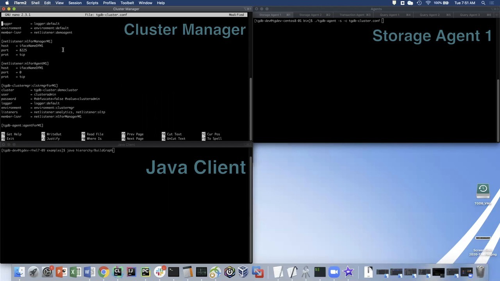Viewport: 500px width, 281px height.
Task: Click './tgdb-agent -s -c' command line
Action: point(346,21)
